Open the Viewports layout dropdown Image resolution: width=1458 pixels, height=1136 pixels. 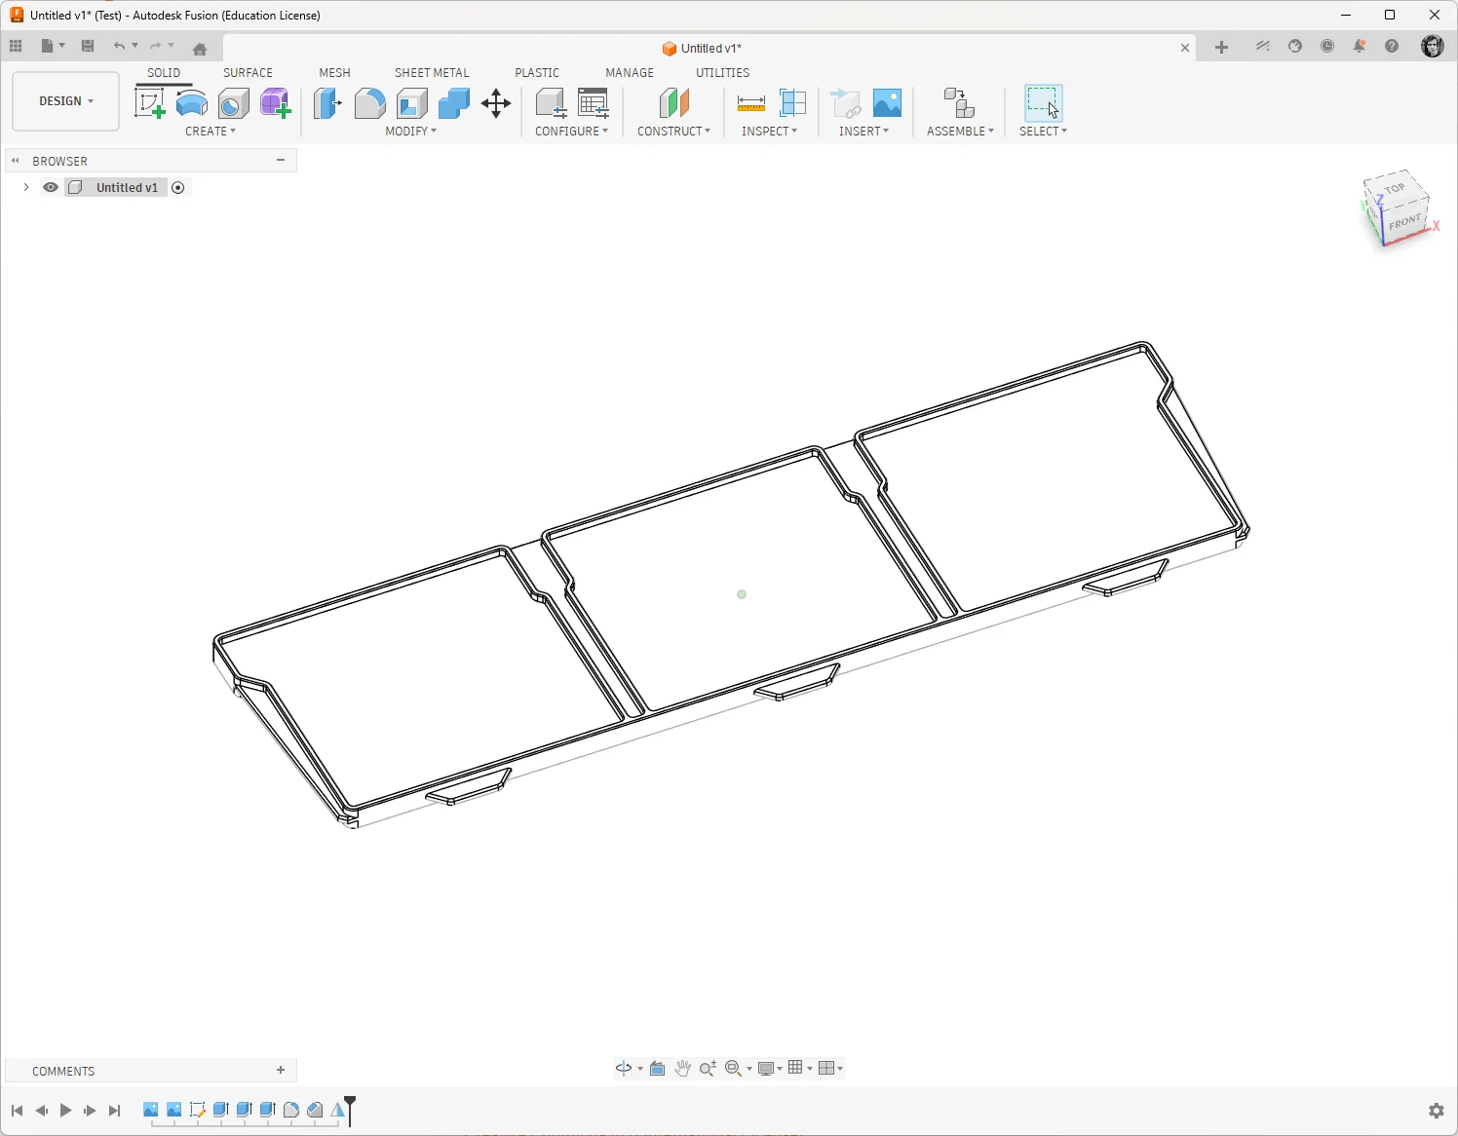coord(831,1068)
